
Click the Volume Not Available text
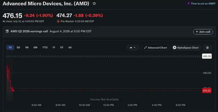coord(104,99)
